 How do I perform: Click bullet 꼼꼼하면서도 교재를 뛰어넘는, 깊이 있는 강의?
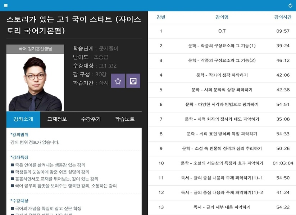(x=55, y=179)
